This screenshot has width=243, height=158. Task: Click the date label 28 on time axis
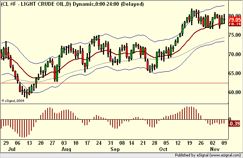[154, 143]
